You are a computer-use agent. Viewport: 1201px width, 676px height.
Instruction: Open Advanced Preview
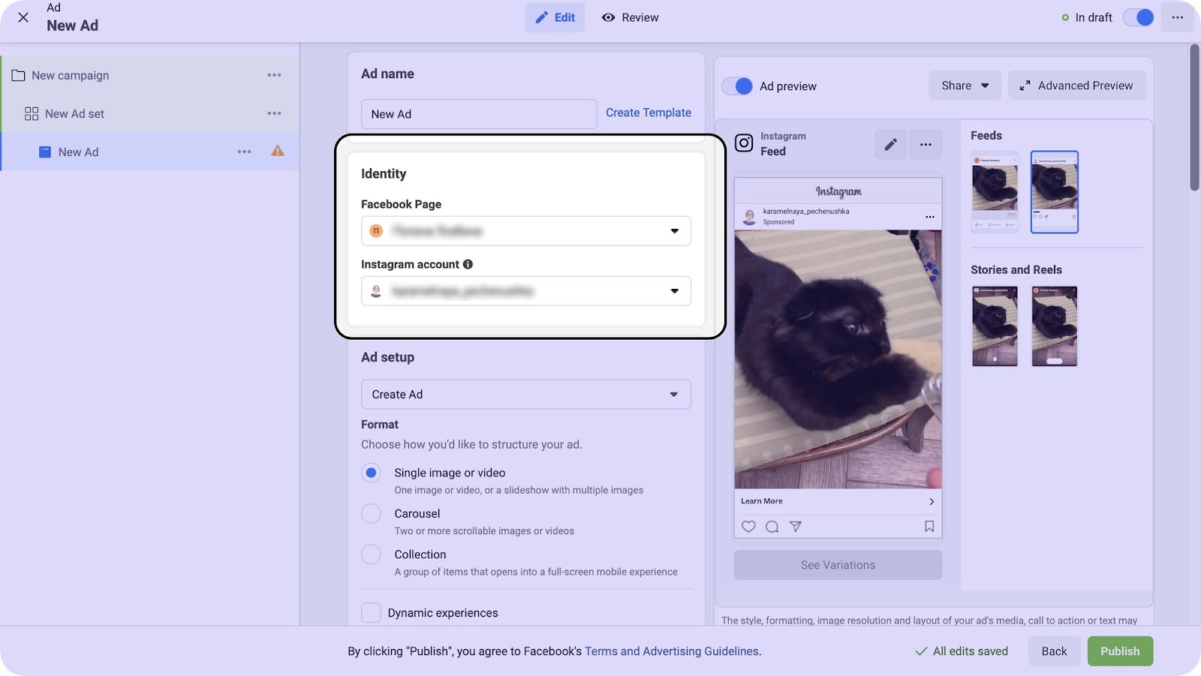[1076, 86]
